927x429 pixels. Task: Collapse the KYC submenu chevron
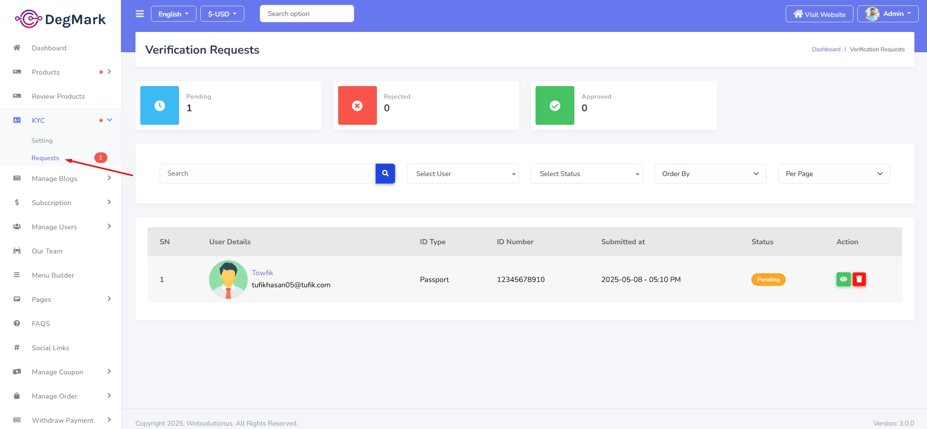(109, 120)
